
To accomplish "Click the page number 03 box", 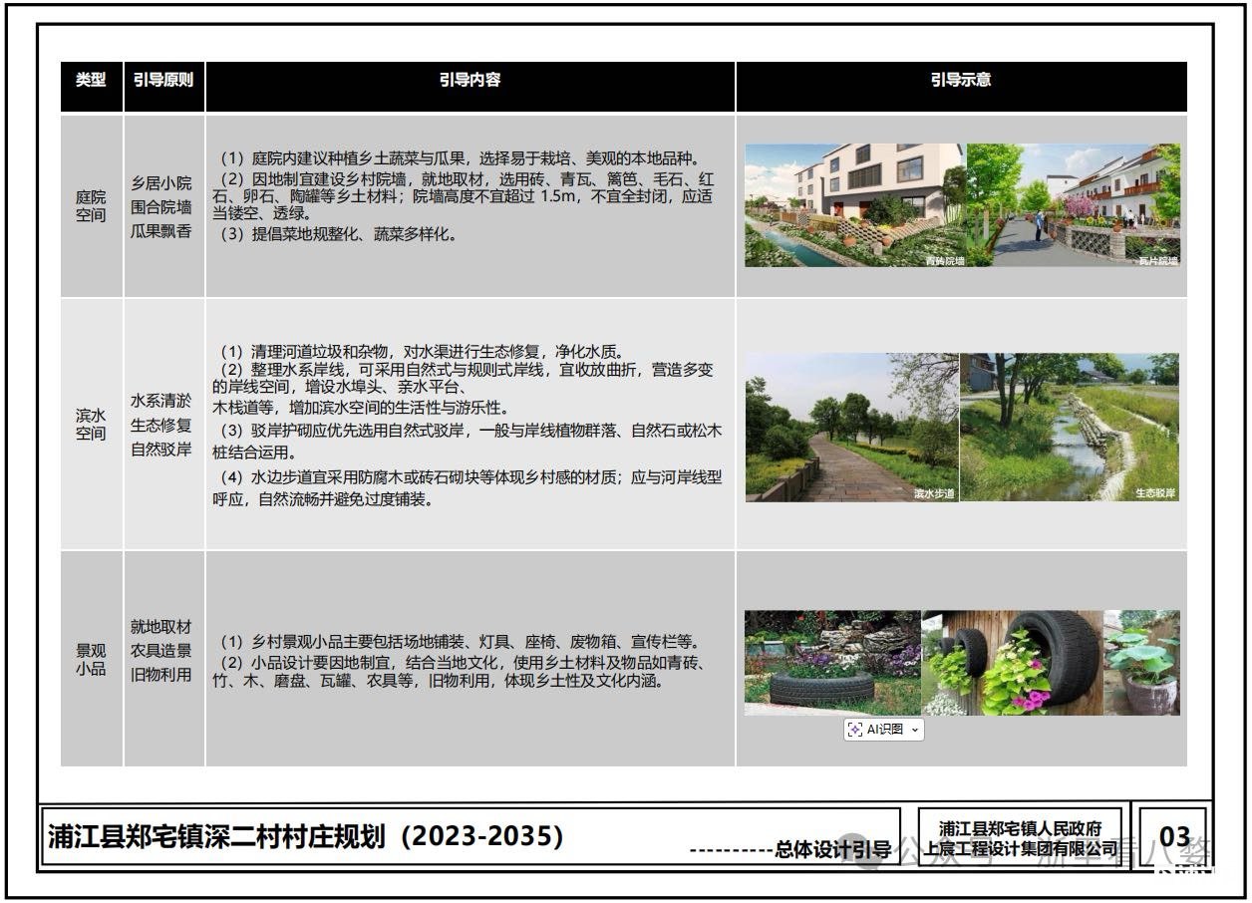I will 1174,837.
